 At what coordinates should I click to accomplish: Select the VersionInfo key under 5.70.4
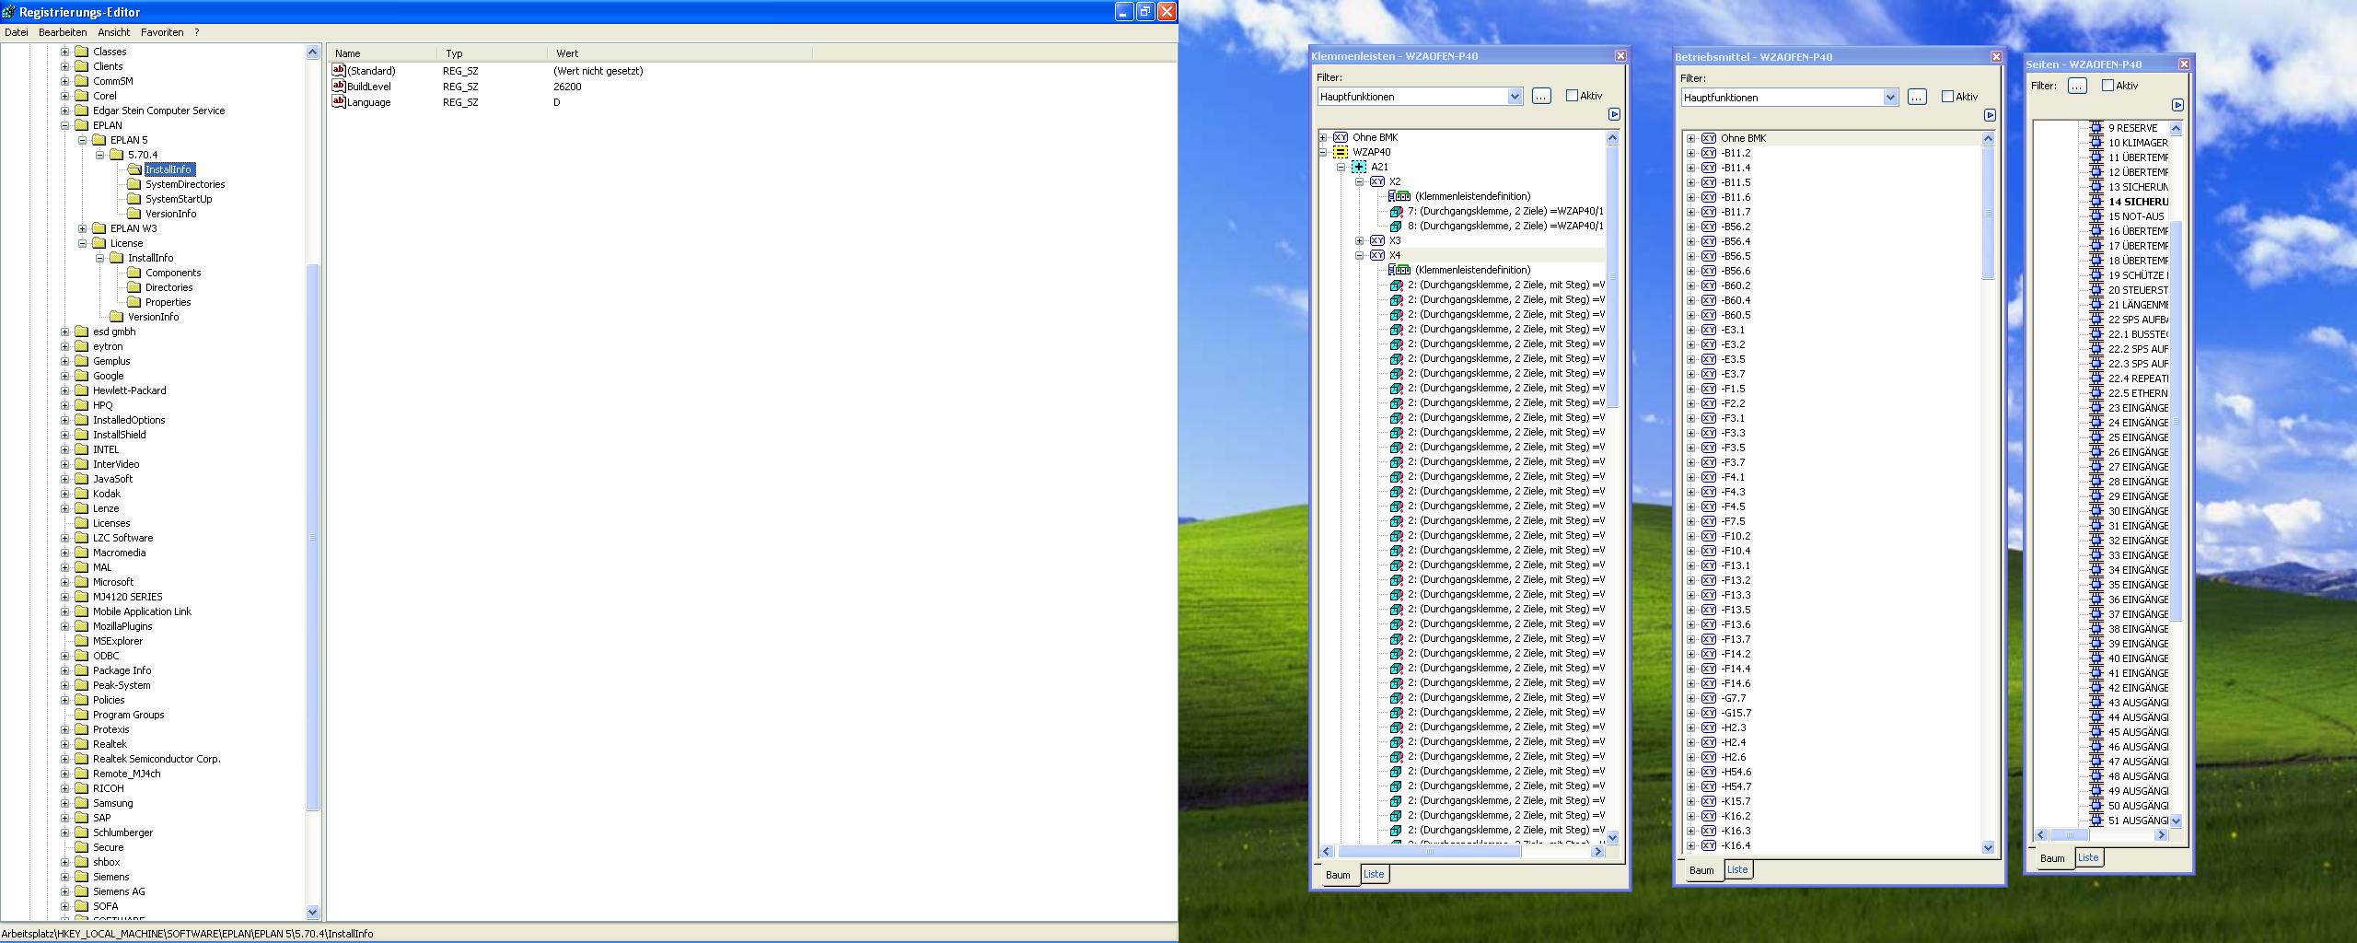click(x=170, y=214)
